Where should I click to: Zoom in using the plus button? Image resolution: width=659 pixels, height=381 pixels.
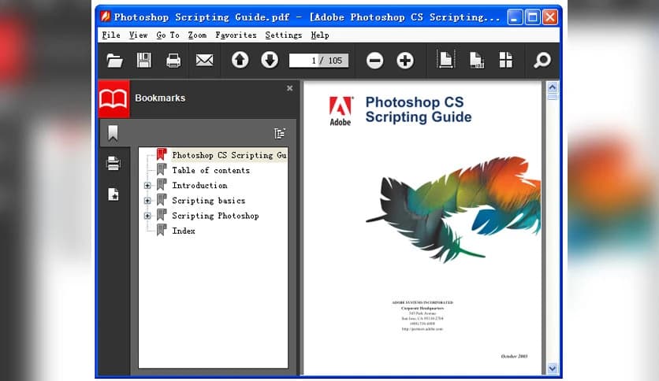pos(404,61)
